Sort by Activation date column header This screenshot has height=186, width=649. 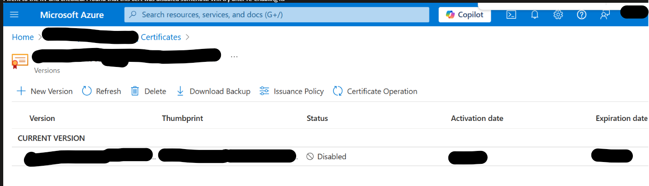477,119
